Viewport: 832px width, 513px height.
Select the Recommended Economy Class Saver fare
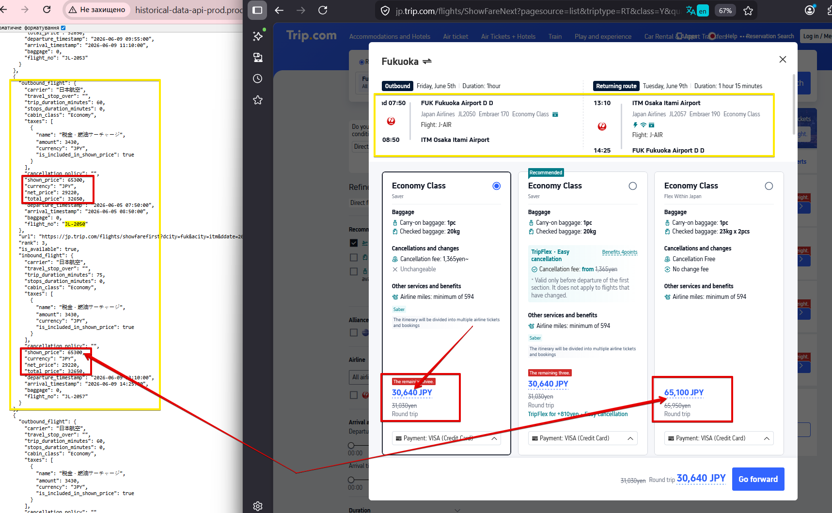pos(633,186)
